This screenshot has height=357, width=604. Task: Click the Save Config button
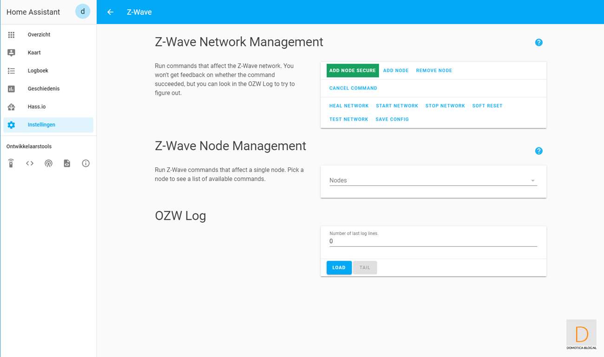tap(392, 119)
